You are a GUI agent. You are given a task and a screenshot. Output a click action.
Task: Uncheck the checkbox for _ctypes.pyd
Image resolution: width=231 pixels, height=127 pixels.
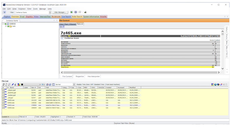(3, 90)
